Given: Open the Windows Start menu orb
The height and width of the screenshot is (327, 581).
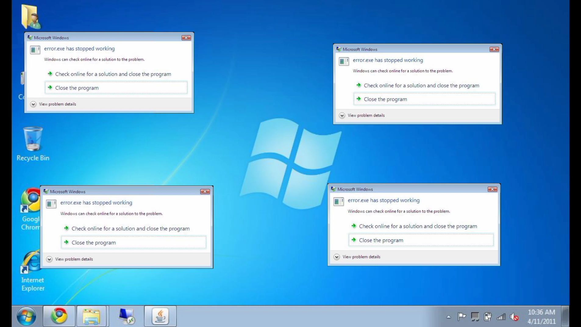Looking at the screenshot, I should pyautogui.click(x=26, y=316).
